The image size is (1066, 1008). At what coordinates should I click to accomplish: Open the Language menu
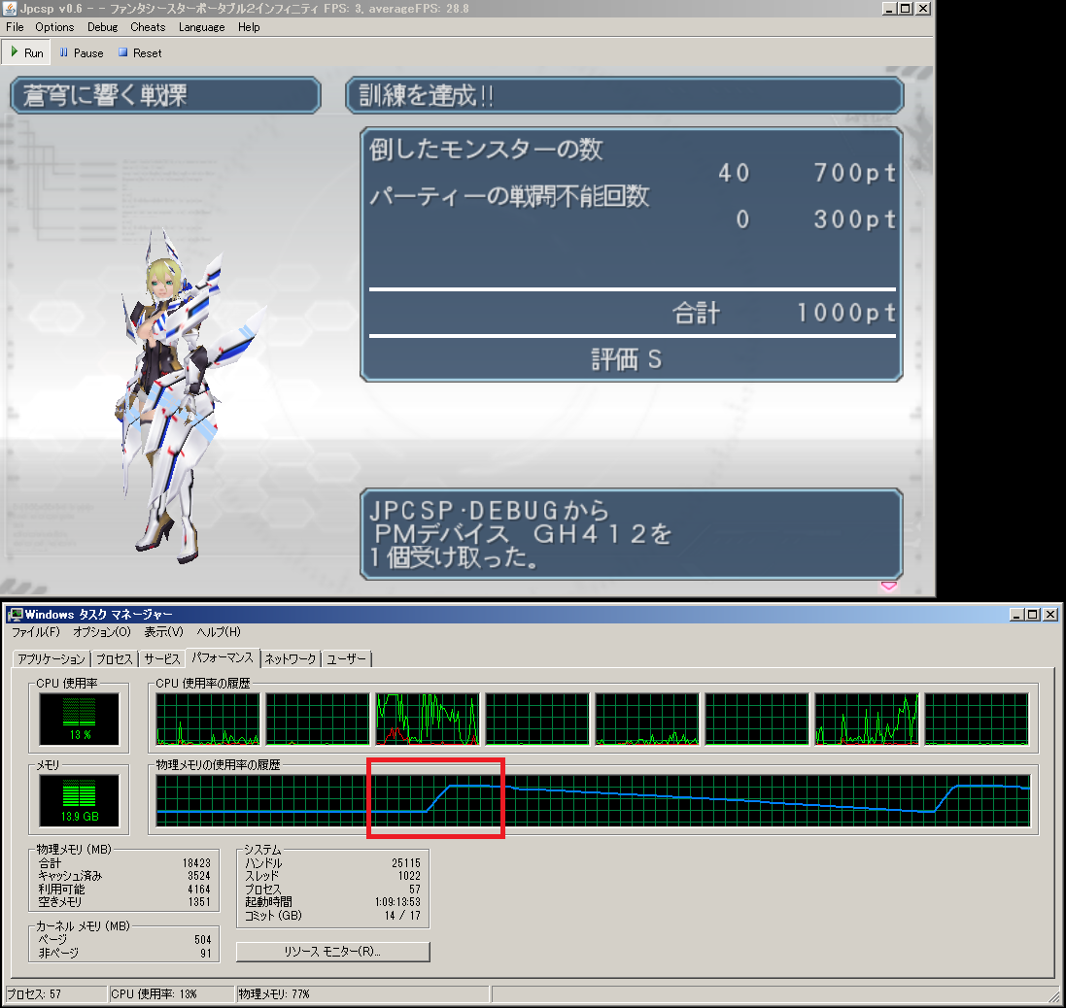(201, 27)
